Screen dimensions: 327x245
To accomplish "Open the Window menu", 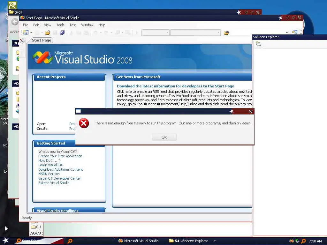I will coord(87,25).
